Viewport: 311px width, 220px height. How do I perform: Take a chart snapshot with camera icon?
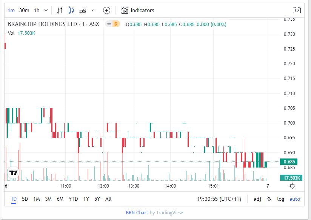(297, 10)
